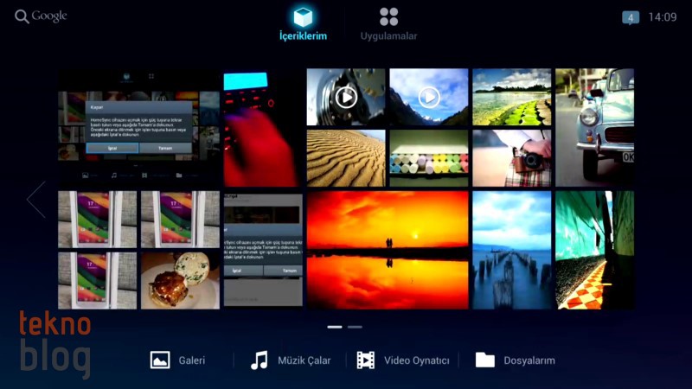Viewport: 692px width, 389px height.
Task: Open the colorful chalk sticks photo
Action: pos(429,158)
